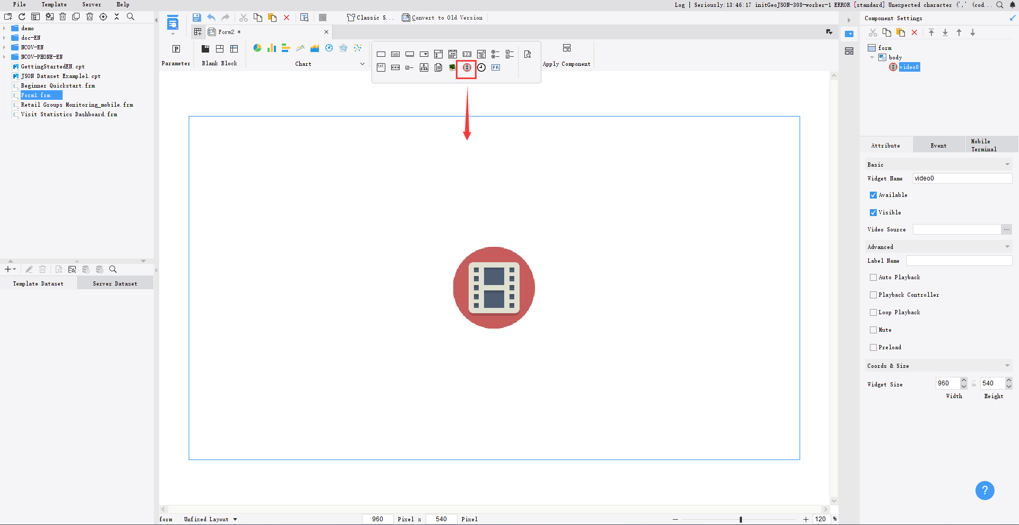The height and width of the screenshot is (525, 1019).
Task: Collapse the Advanced attributes section
Action: point(1007,246)
